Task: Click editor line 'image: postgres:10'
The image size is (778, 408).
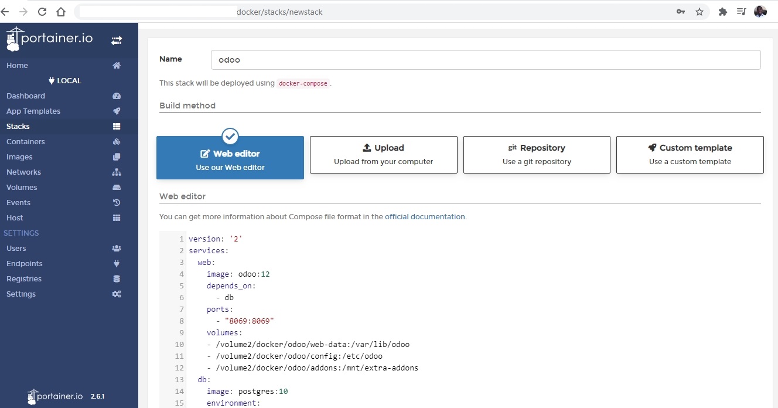Action: pyautogui.click(x=247, y=392)
